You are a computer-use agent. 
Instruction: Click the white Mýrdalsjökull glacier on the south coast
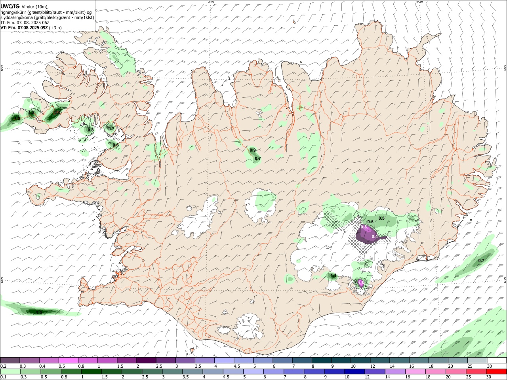click(249, 326)
